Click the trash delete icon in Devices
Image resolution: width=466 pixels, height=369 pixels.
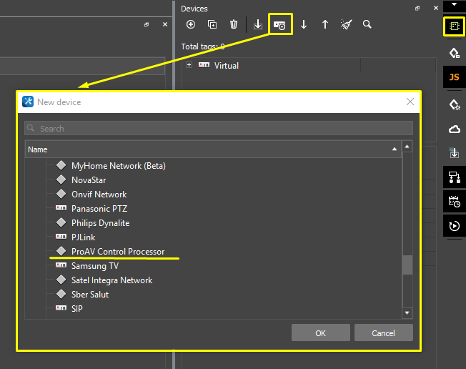coord(234,24)
